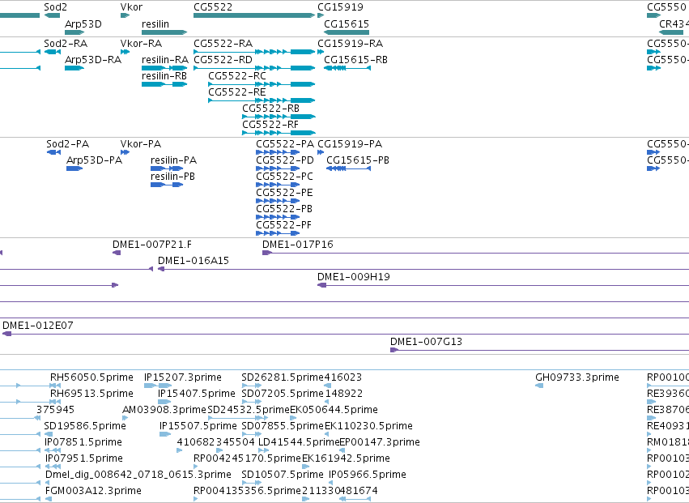The width and height of the screenshot is (689, 503).
Task: Click EST label RH56050.5prime
Action: point(91,377)
